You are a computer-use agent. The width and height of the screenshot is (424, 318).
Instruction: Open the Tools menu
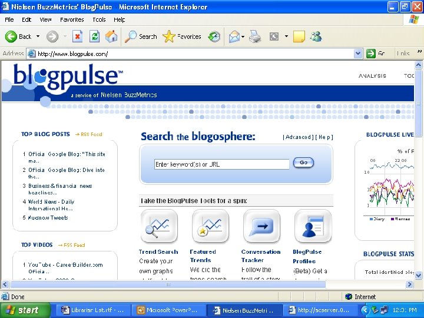point(99,19)
